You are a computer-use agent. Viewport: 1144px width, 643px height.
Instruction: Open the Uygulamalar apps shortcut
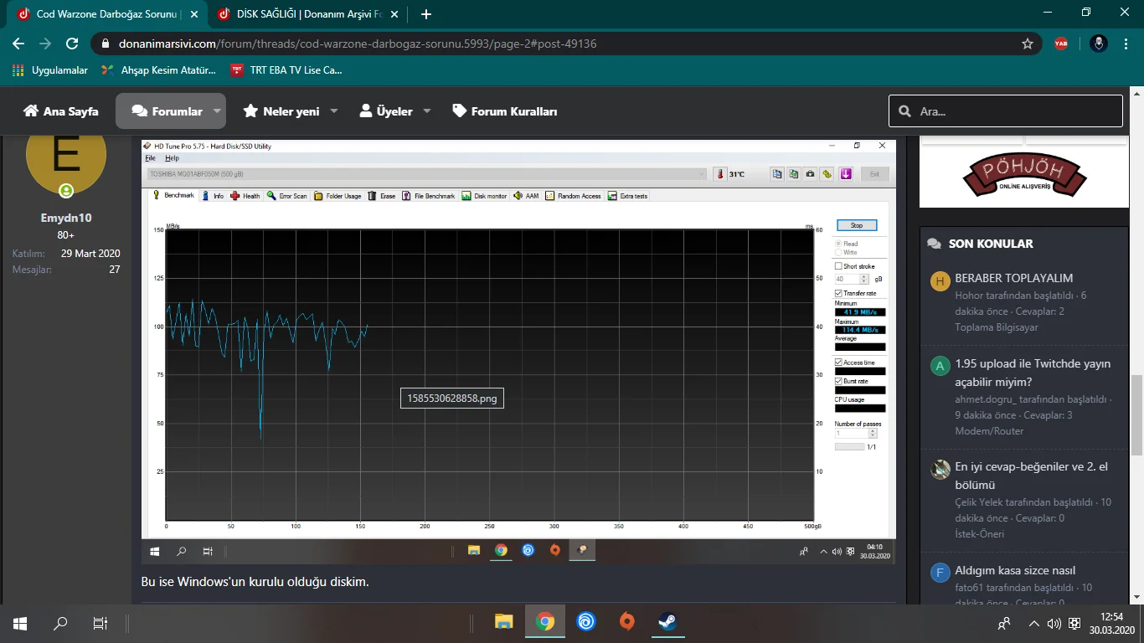click(x=50, y=70)
